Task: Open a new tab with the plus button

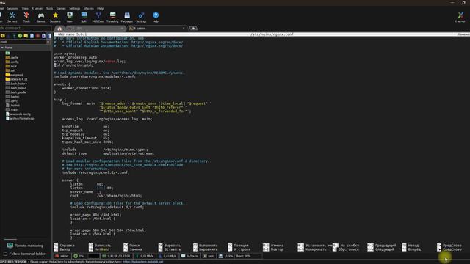Action: pyautogui.click(x=193, y=28)
